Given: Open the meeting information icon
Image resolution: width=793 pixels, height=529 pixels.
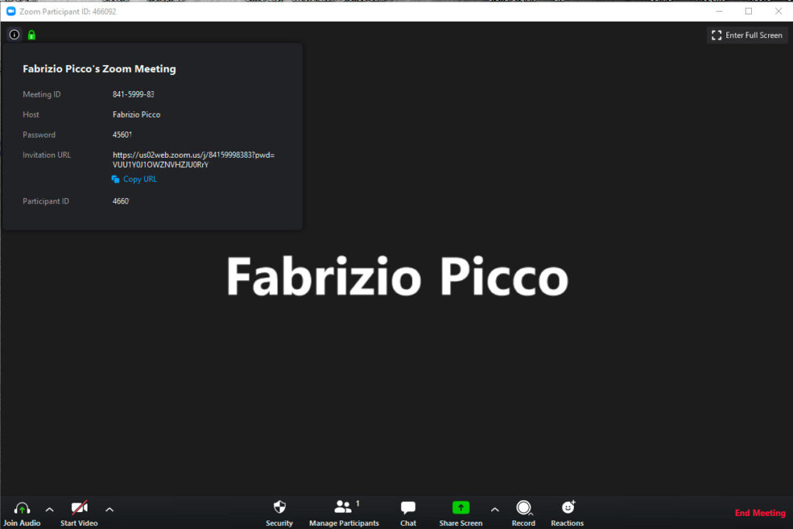Looking at the screenshot, I should (x=14, y=34).
